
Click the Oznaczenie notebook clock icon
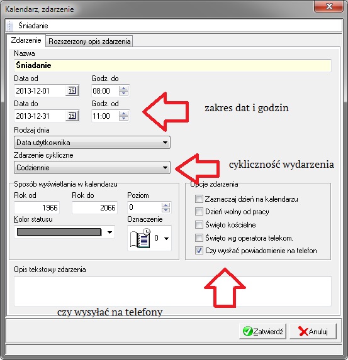pyautogui.click(x=140, y=238)
